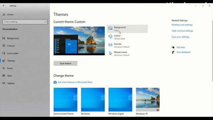Select the Themes section in the sidebar
Image resolution: width=213 pixels, height=120 pixels.
pos(11,61)
